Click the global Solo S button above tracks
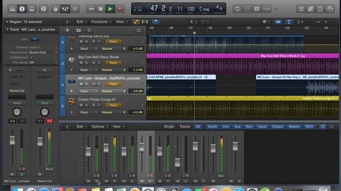 [89, 30]
